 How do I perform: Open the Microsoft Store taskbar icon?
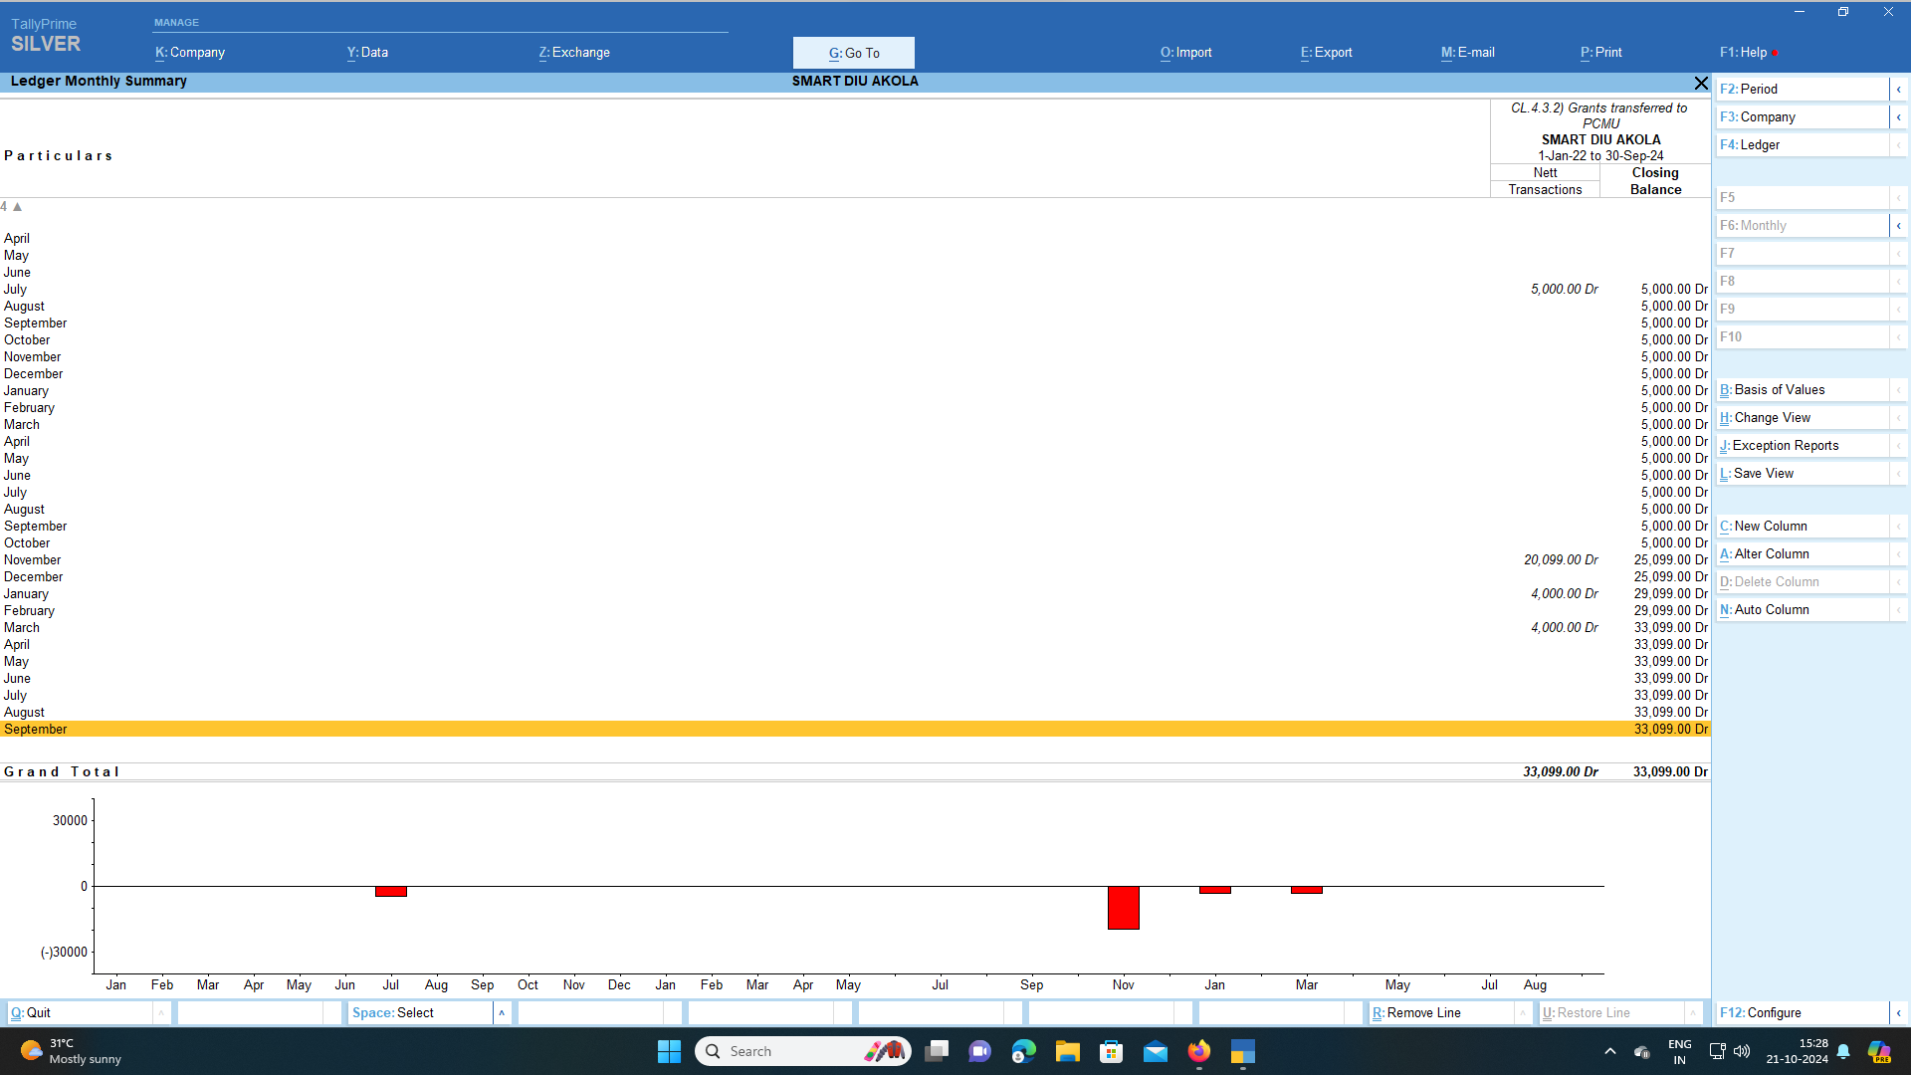pos(1111,1051)
